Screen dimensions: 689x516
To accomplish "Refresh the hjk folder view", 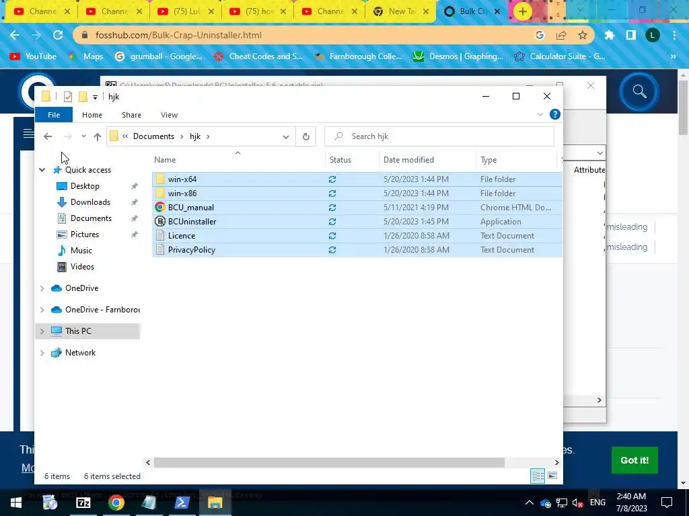I will (x=306, y=136).
